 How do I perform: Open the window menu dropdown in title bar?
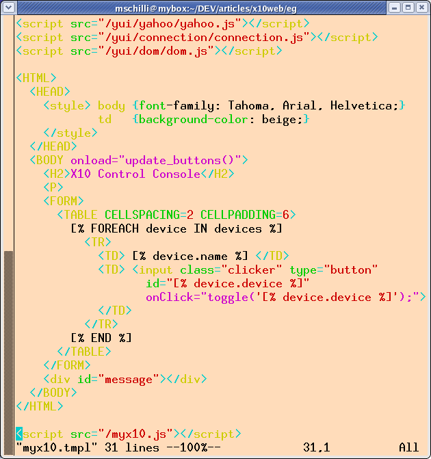click(9, 8)
